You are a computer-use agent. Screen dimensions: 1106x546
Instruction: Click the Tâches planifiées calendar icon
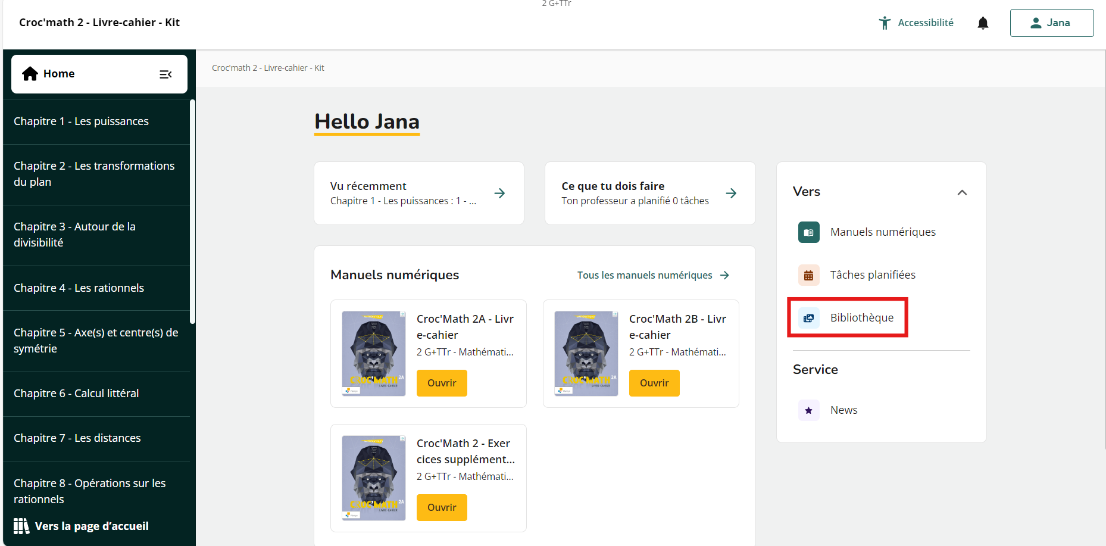(808, 275)
